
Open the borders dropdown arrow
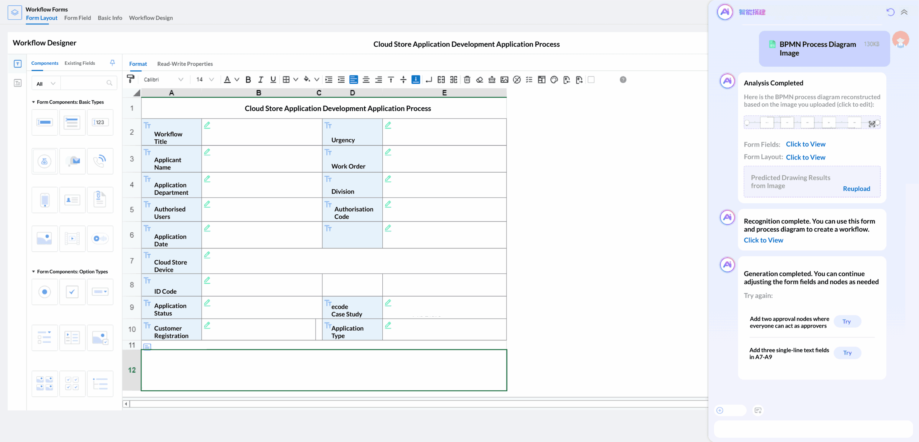coord(296,80)
